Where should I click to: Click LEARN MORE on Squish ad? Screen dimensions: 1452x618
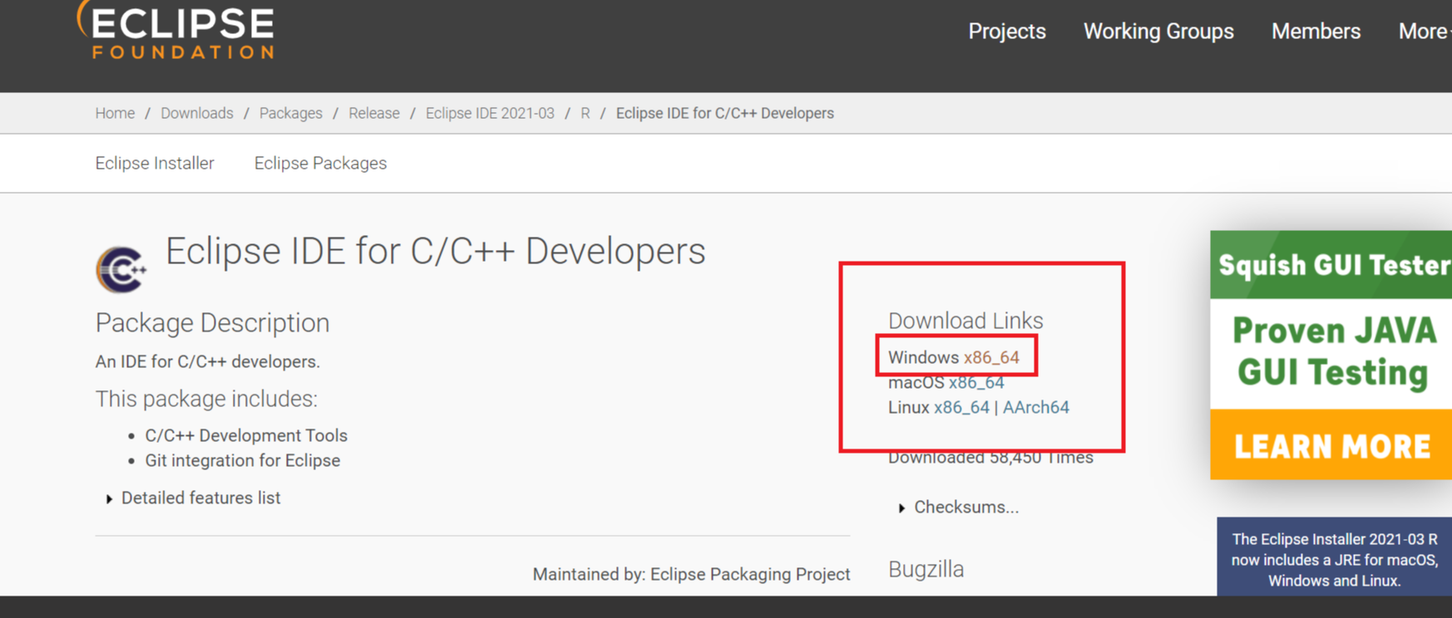pyautogui.click(x=1332, y=446)
